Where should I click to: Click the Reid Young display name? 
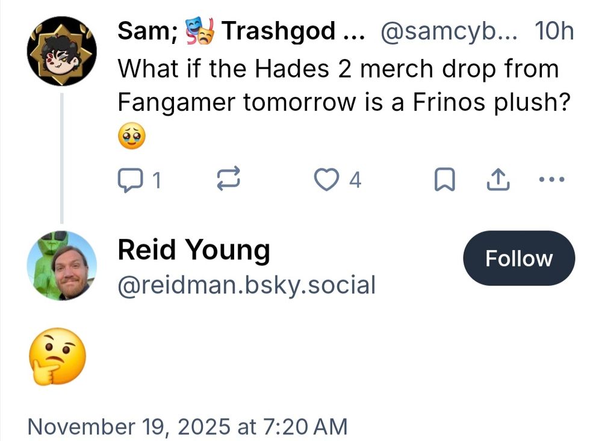(x=193, y=250)
